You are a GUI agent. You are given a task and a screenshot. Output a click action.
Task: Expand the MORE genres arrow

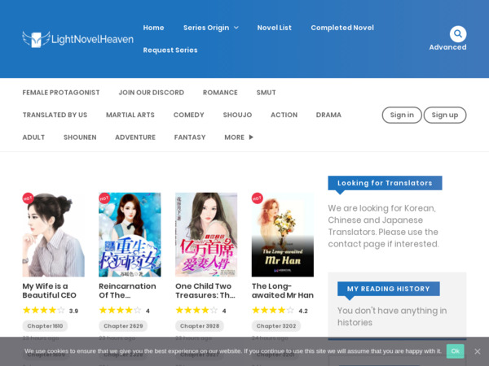point(251,137)
